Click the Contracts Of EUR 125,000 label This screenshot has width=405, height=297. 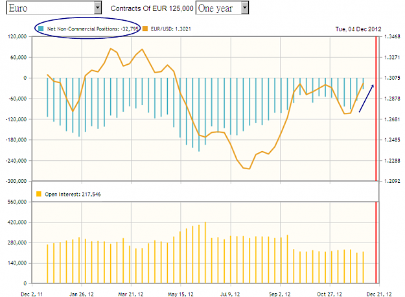coord(152,8)
